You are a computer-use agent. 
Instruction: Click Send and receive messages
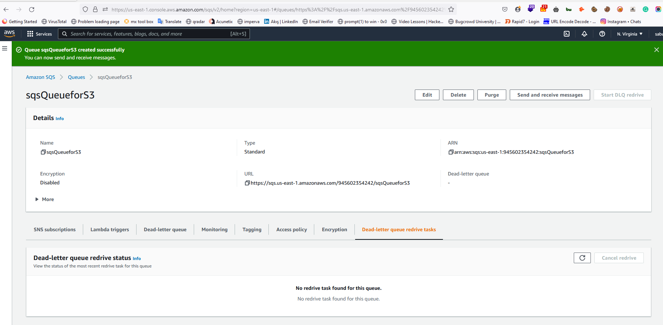point(550,95)
